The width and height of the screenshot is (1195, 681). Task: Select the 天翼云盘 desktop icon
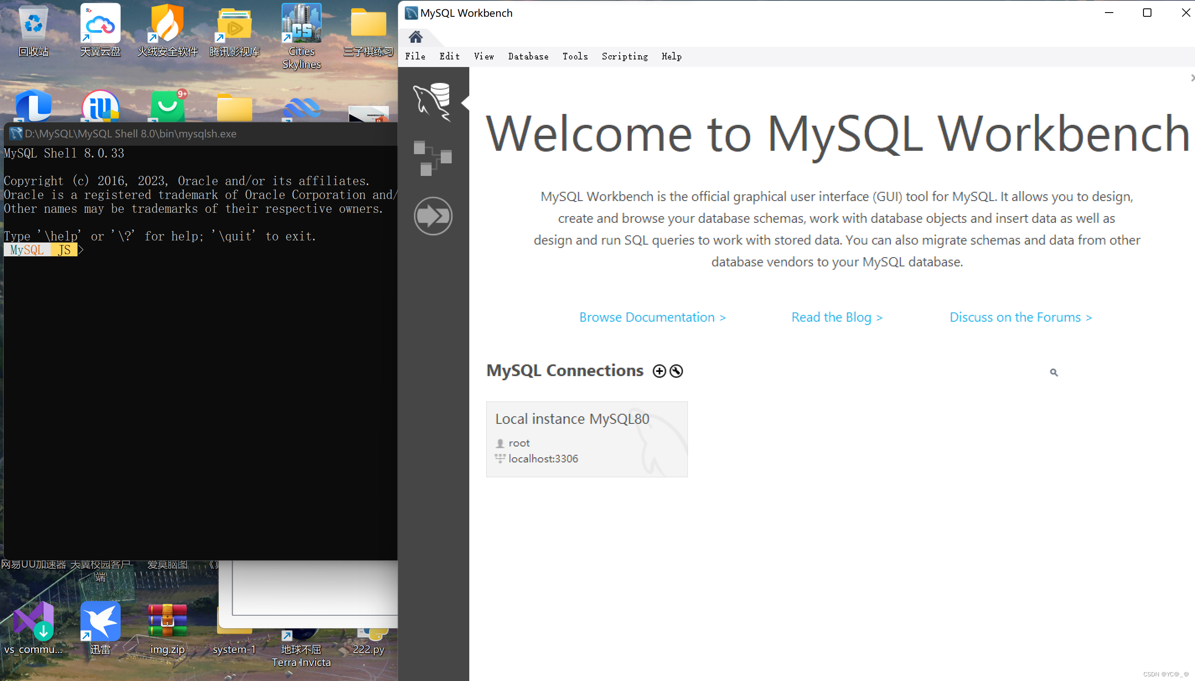[x=100, y=31]
